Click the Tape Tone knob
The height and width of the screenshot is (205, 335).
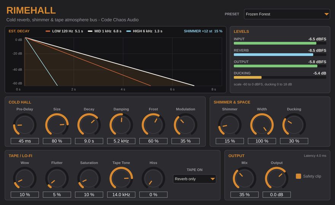tap(121, 178)
